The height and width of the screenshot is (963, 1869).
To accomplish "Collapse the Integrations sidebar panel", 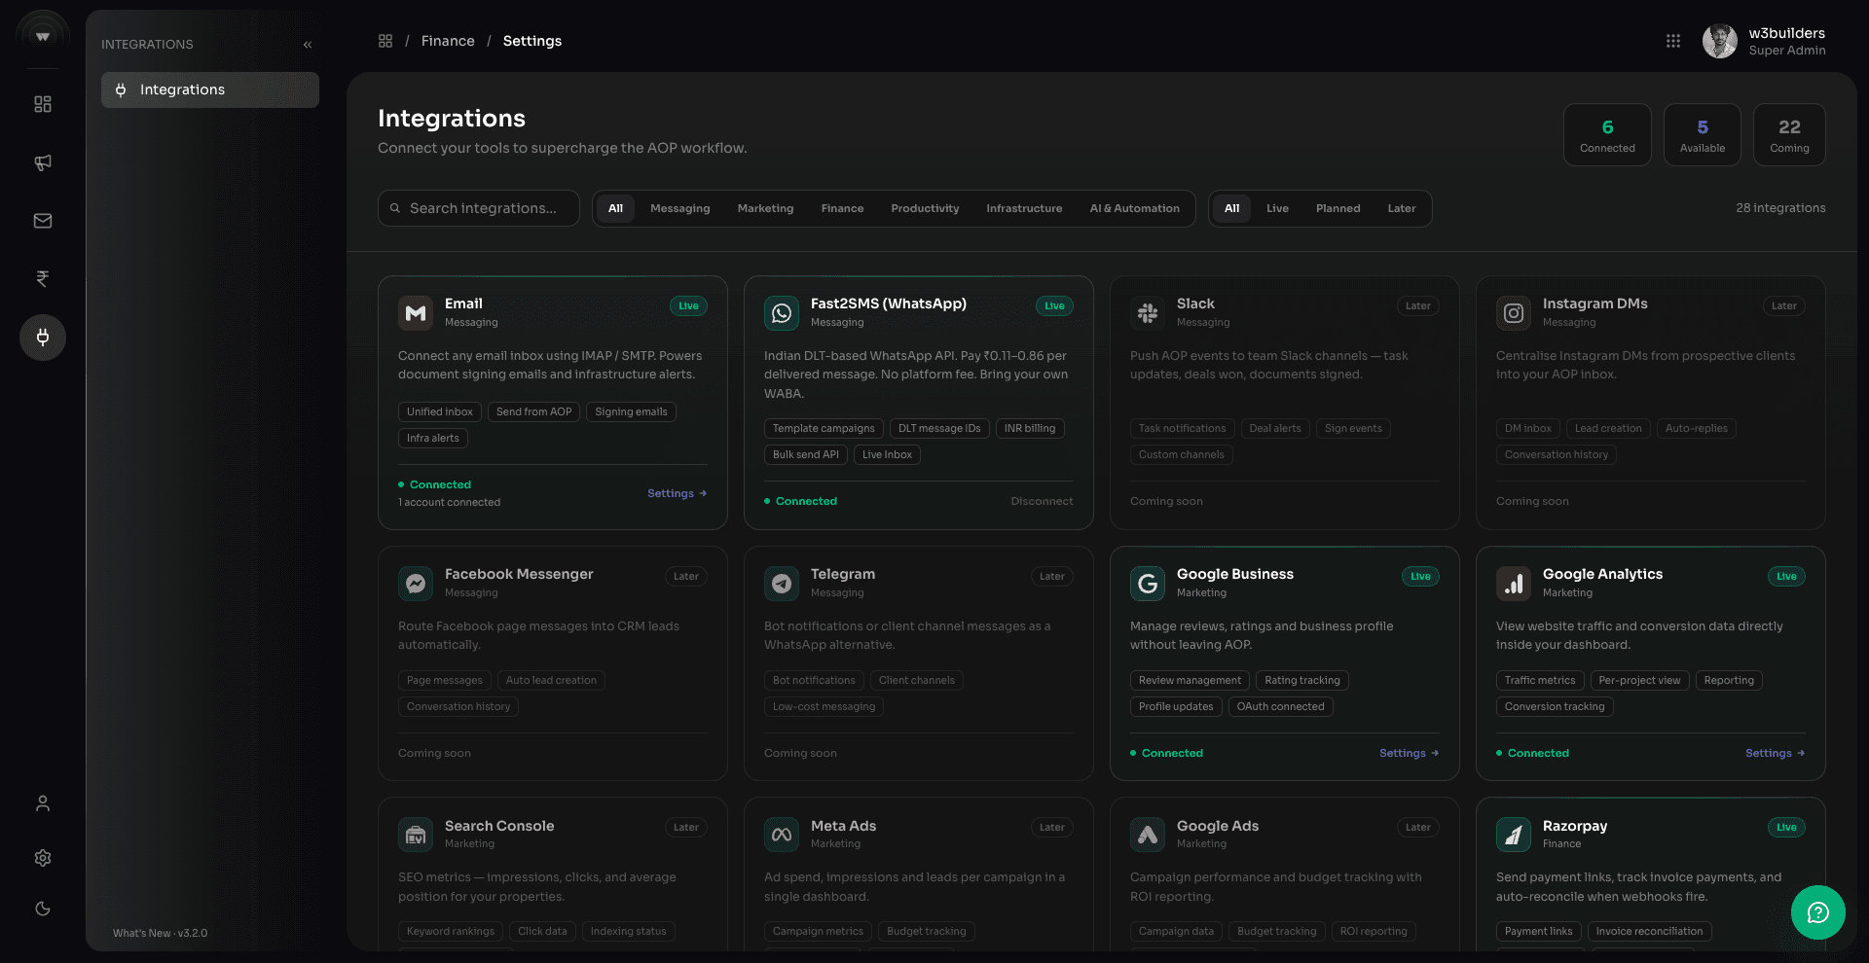I will (x=308, y=45).
